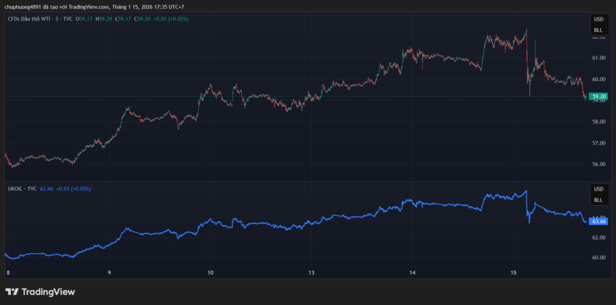Click the 61.00 level on WTI price scale
This screenshot has width=616, height=305.
pyautogui.click(x=598, y=58)
